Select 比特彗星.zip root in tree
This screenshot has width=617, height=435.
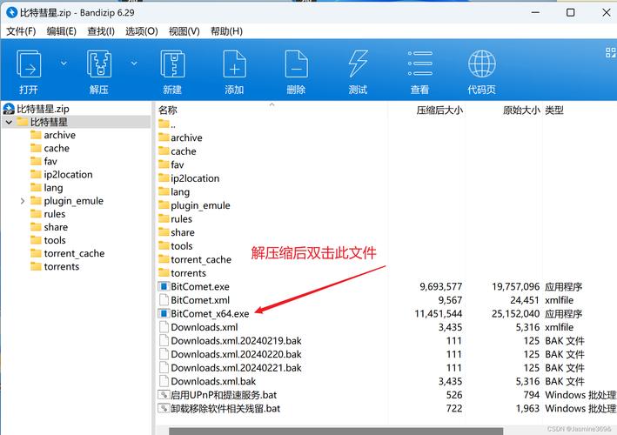tap(43, 109)
